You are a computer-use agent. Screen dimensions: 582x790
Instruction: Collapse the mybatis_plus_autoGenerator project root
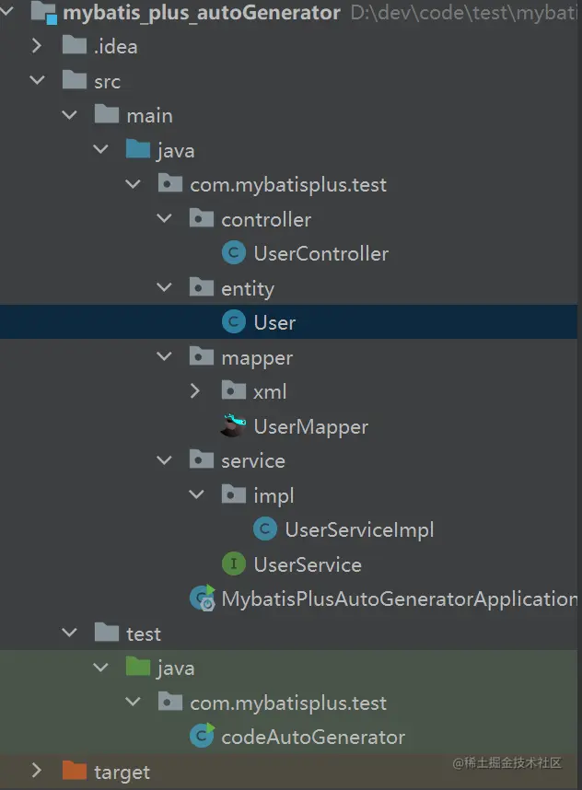point(7,10)
